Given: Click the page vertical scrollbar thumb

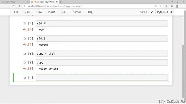Looking at the screenshot, I should coord(183,71).
